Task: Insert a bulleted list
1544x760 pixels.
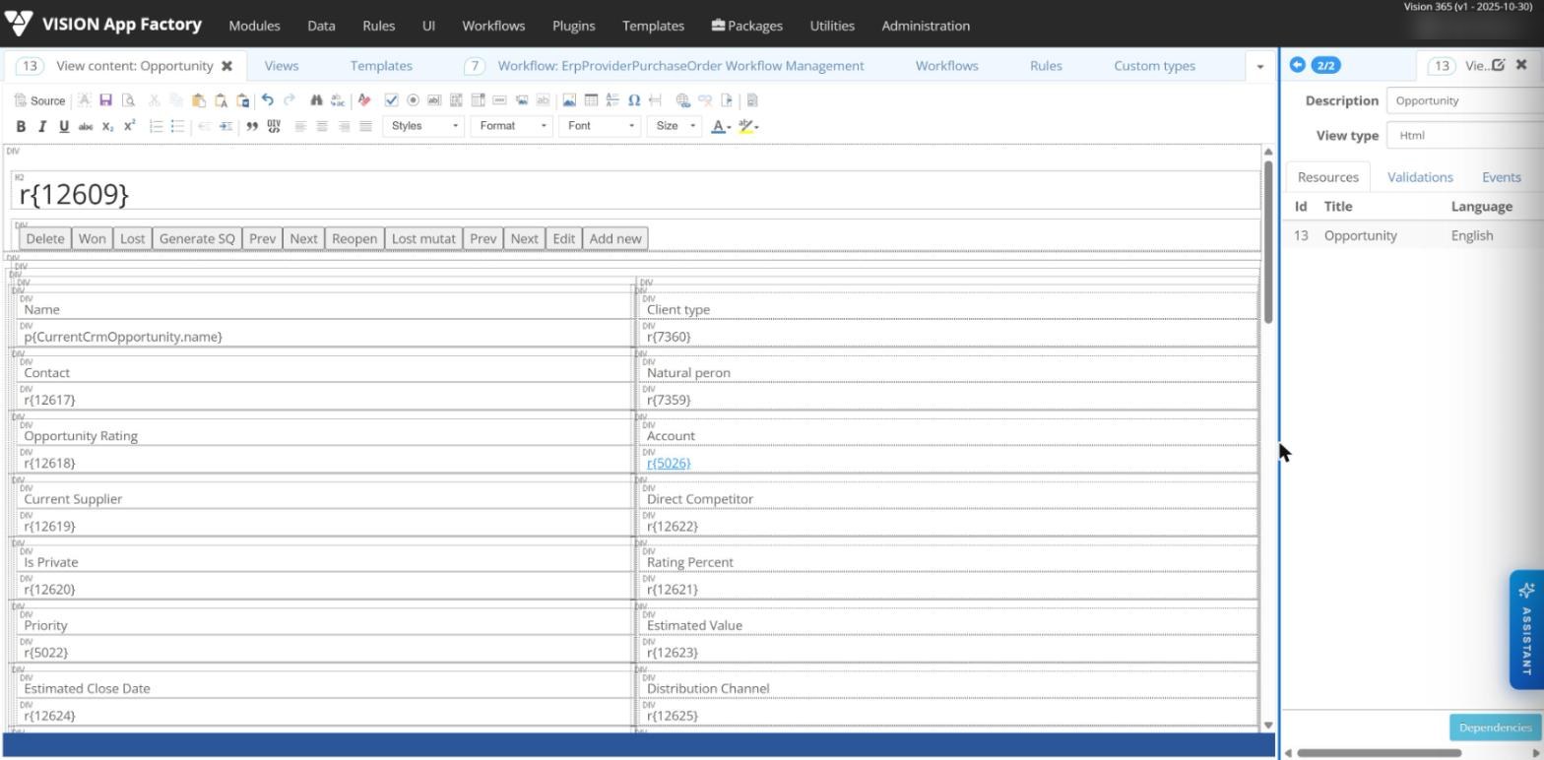Action: pos(177,126)
